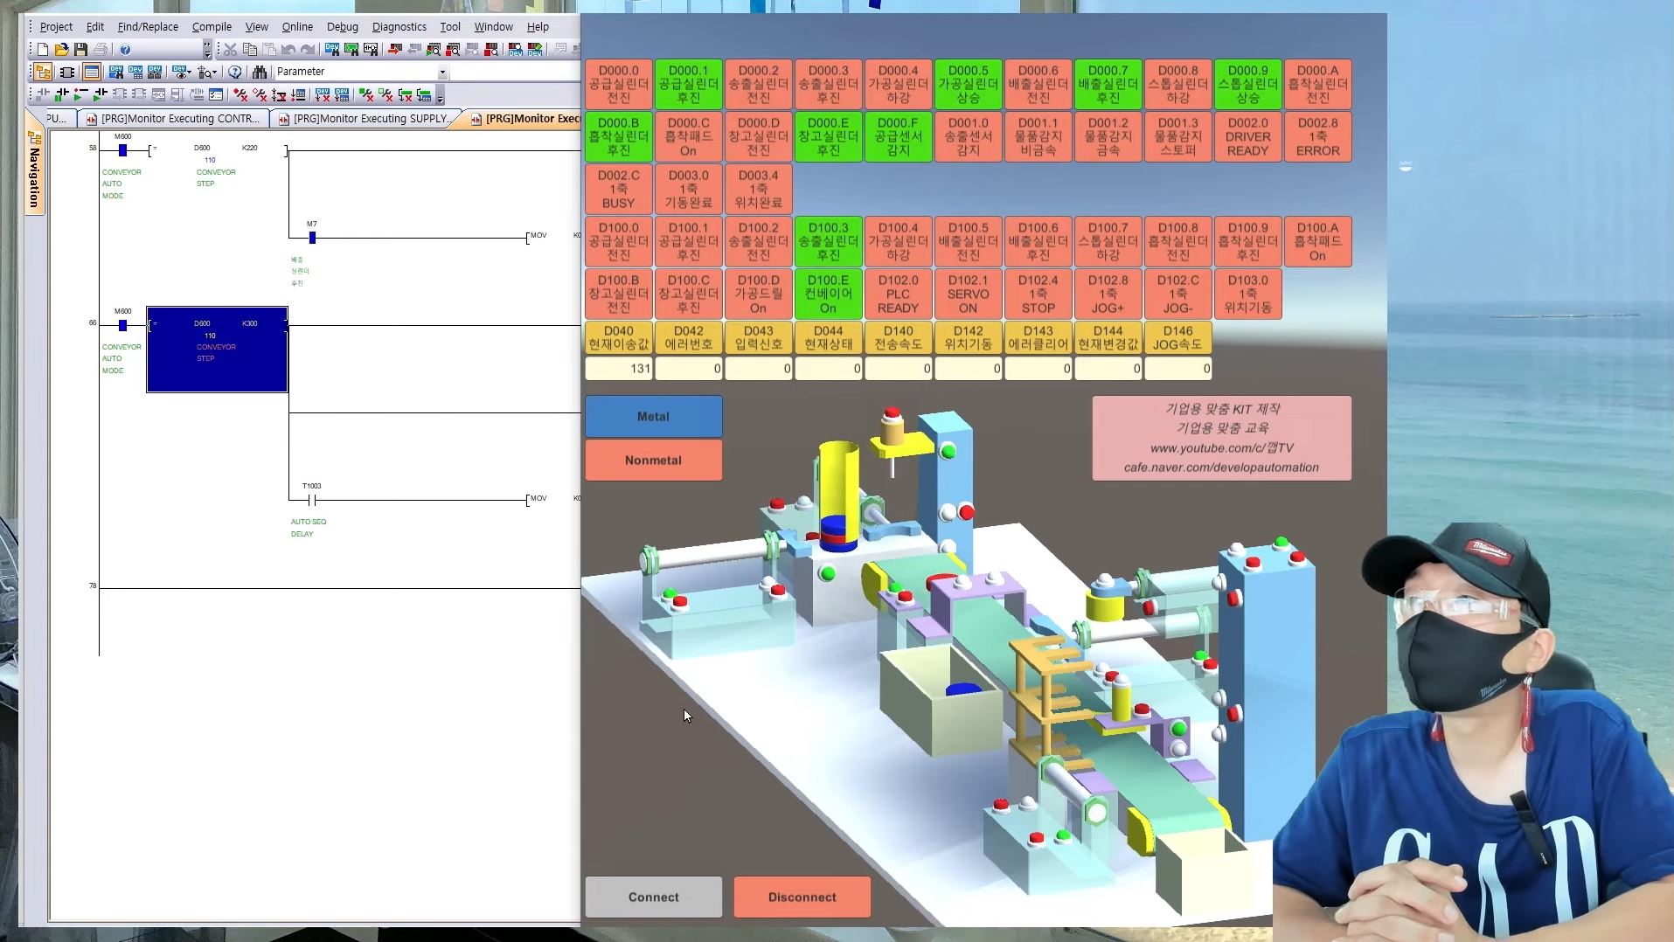Click the Write to PLC red arrow icon
Viewport: 1674px width, 942px height.
click(395, 50)
